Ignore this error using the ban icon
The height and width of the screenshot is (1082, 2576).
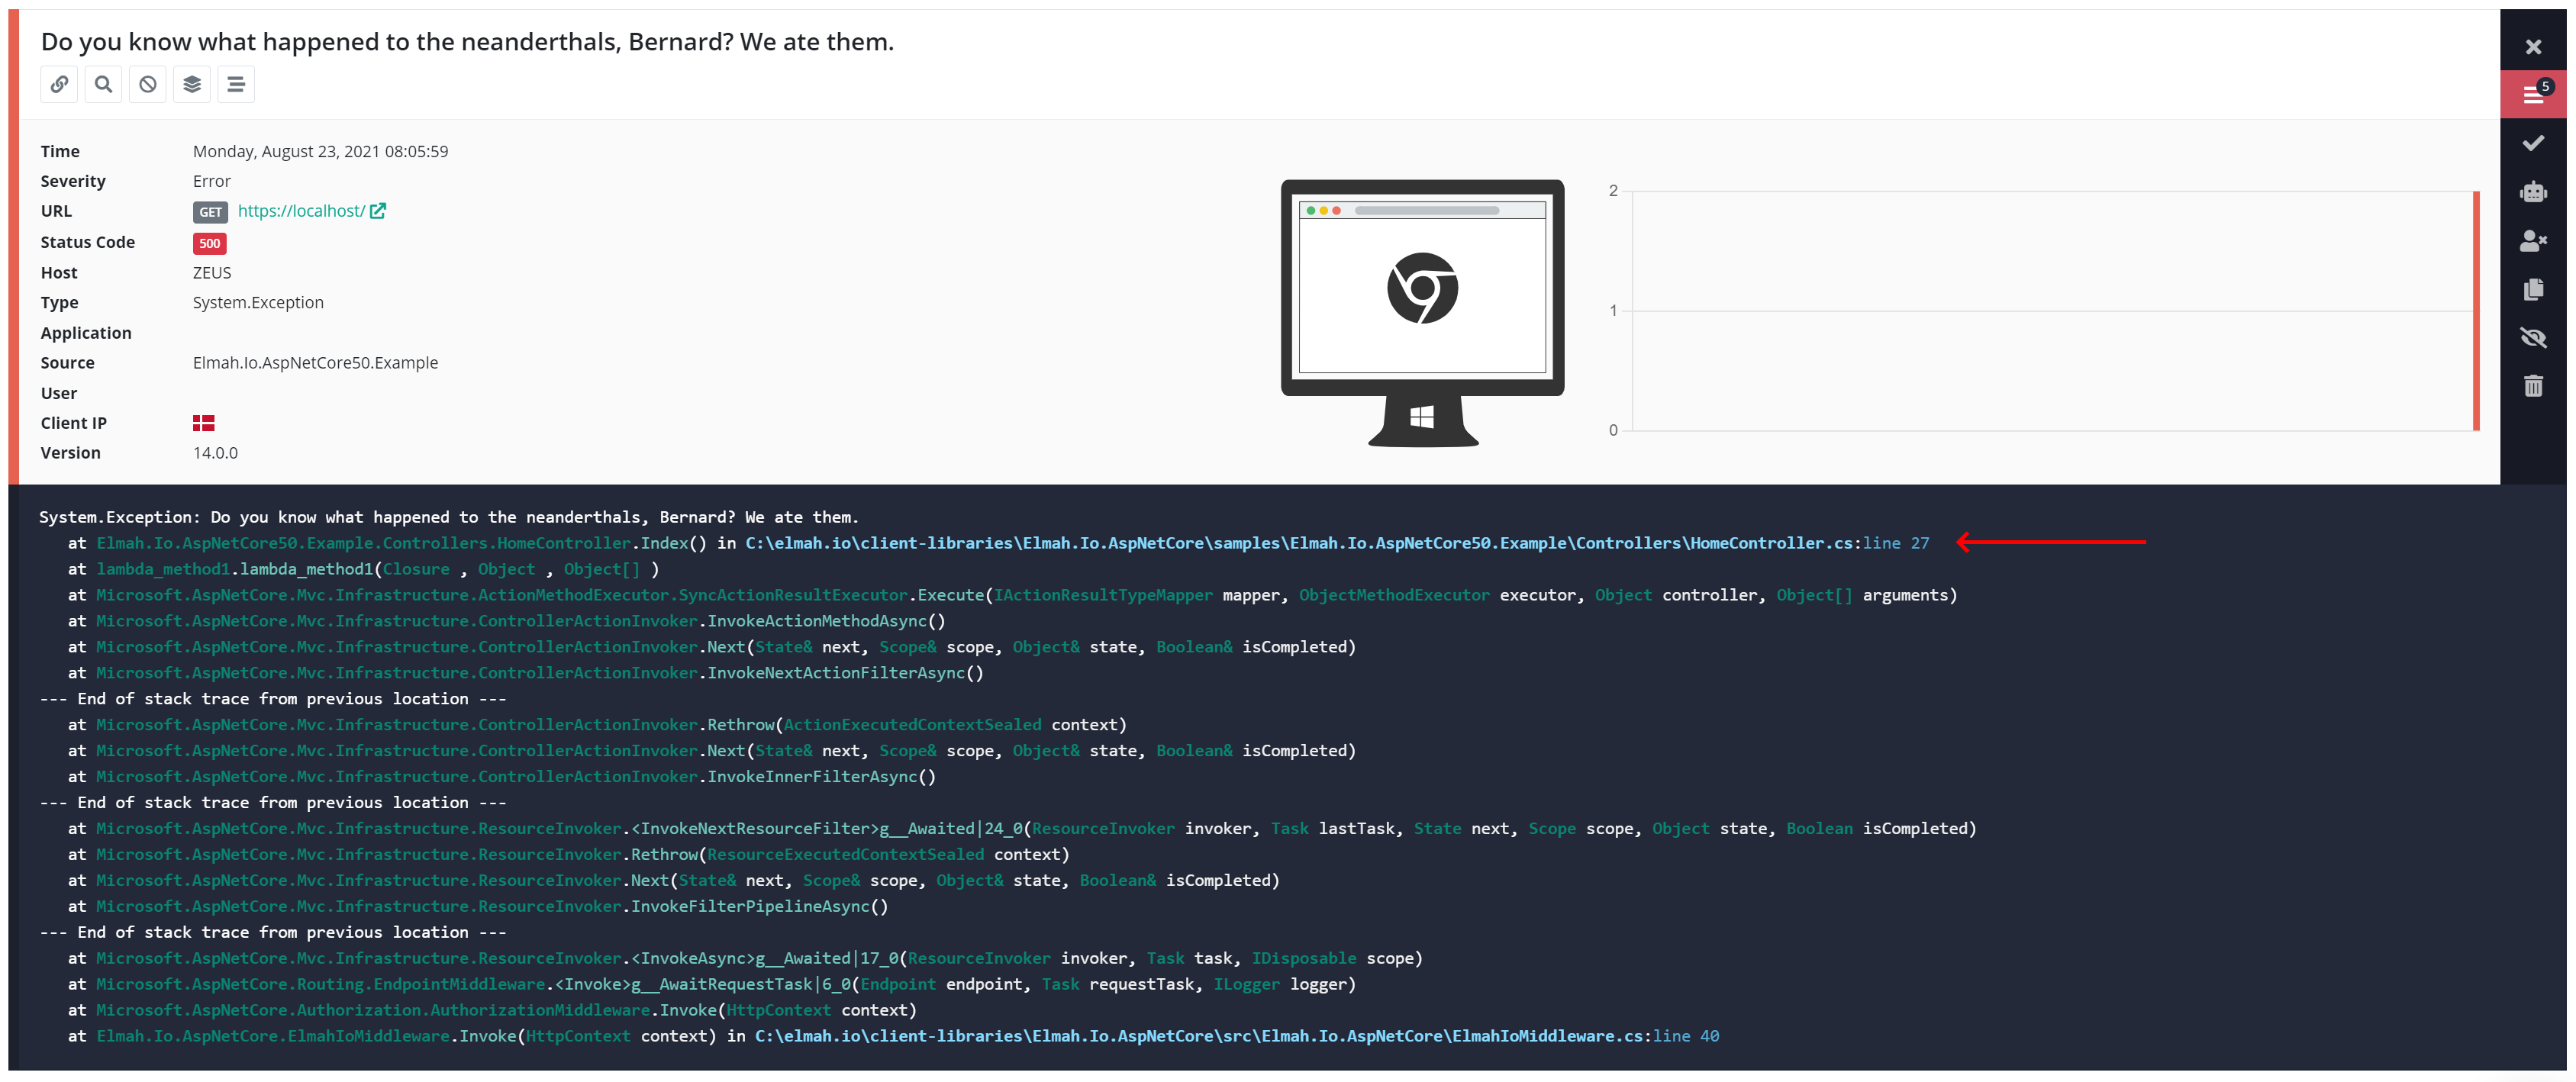click(x=147, y=84)
